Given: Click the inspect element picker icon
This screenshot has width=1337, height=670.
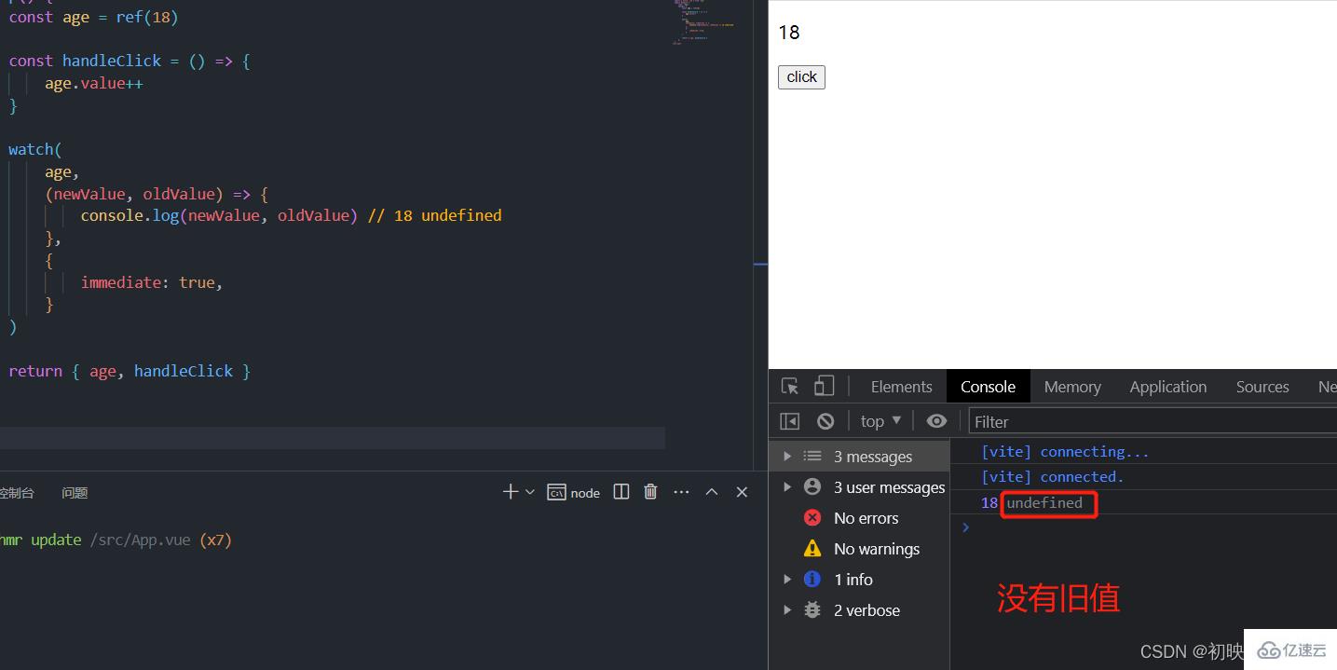Looking at the screenshot, I should coord(790,387).
